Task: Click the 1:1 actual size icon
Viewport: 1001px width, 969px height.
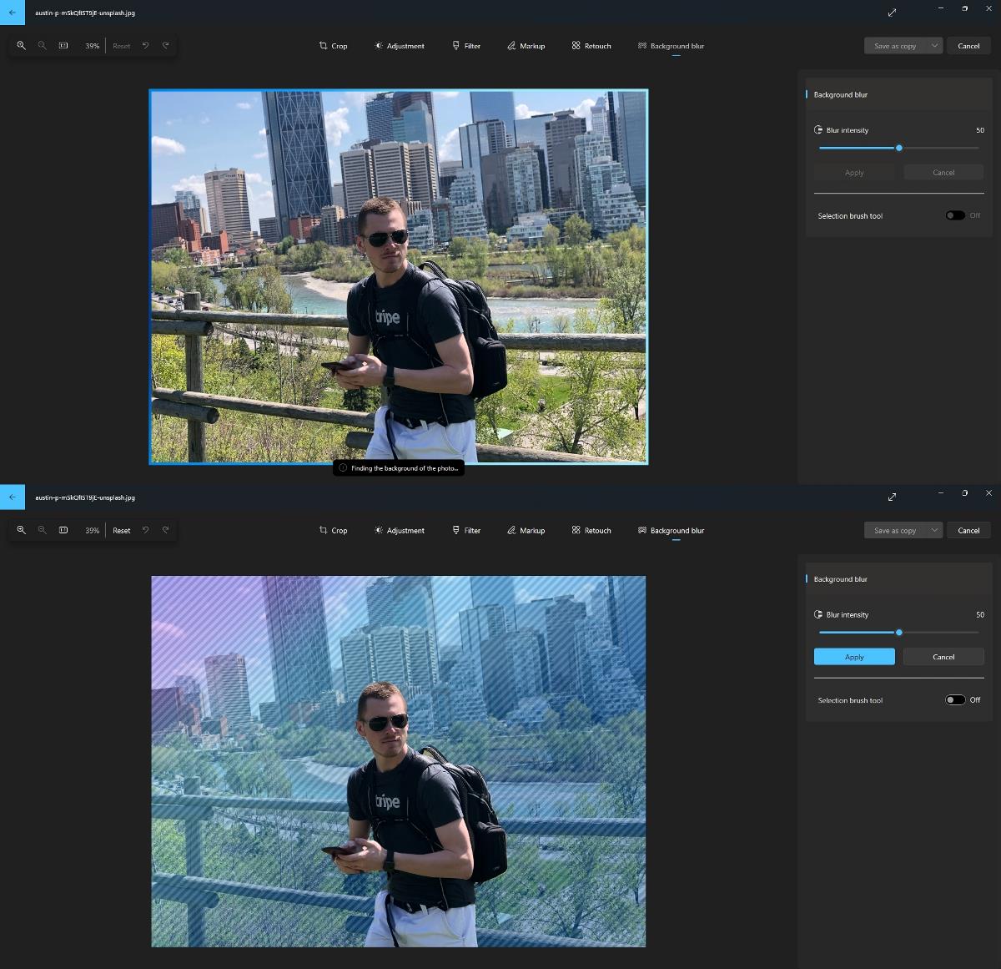Action: tap(63, 46)
